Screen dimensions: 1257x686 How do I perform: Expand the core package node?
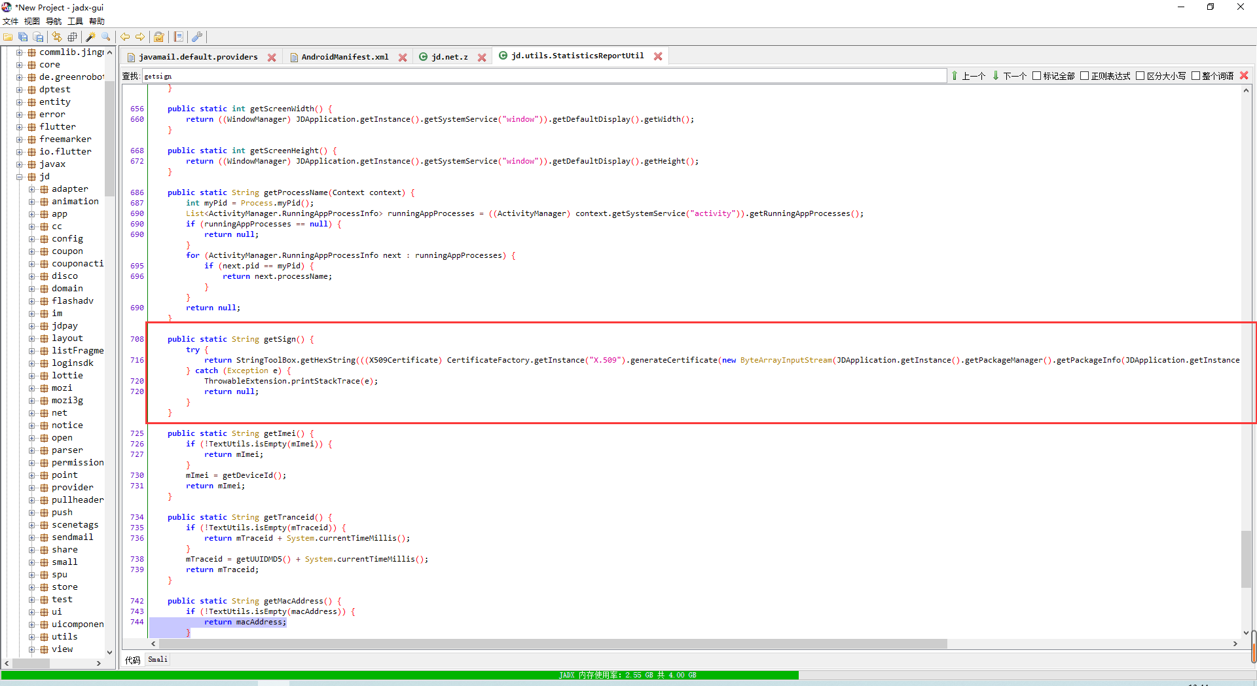[x=20, y=65]
